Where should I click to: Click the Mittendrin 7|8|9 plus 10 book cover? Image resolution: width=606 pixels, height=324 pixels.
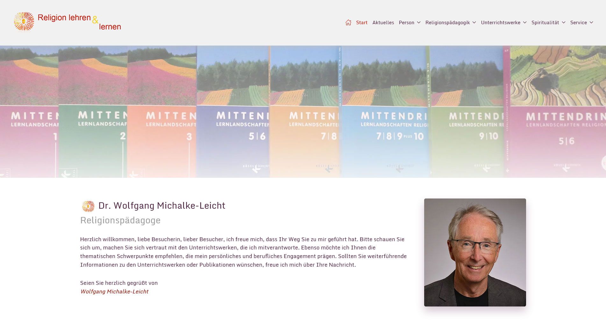pos(385,112)
